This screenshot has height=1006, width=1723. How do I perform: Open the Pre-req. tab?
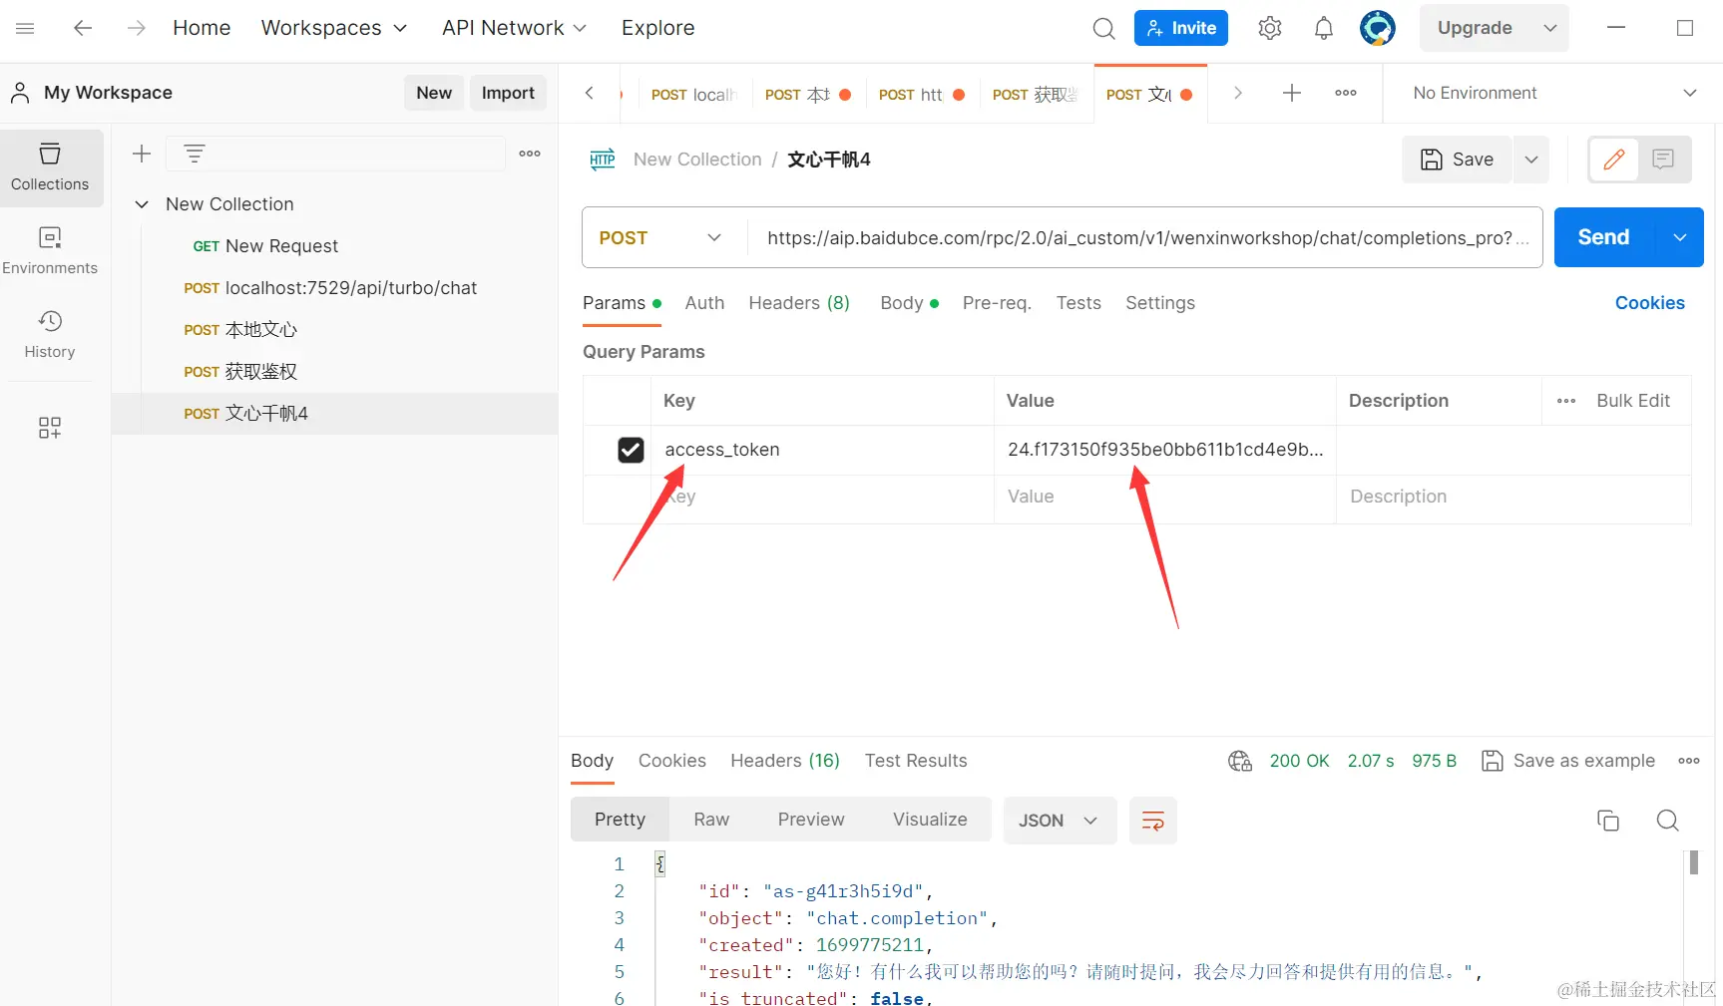pyautogui.click(x=997, y=303)
